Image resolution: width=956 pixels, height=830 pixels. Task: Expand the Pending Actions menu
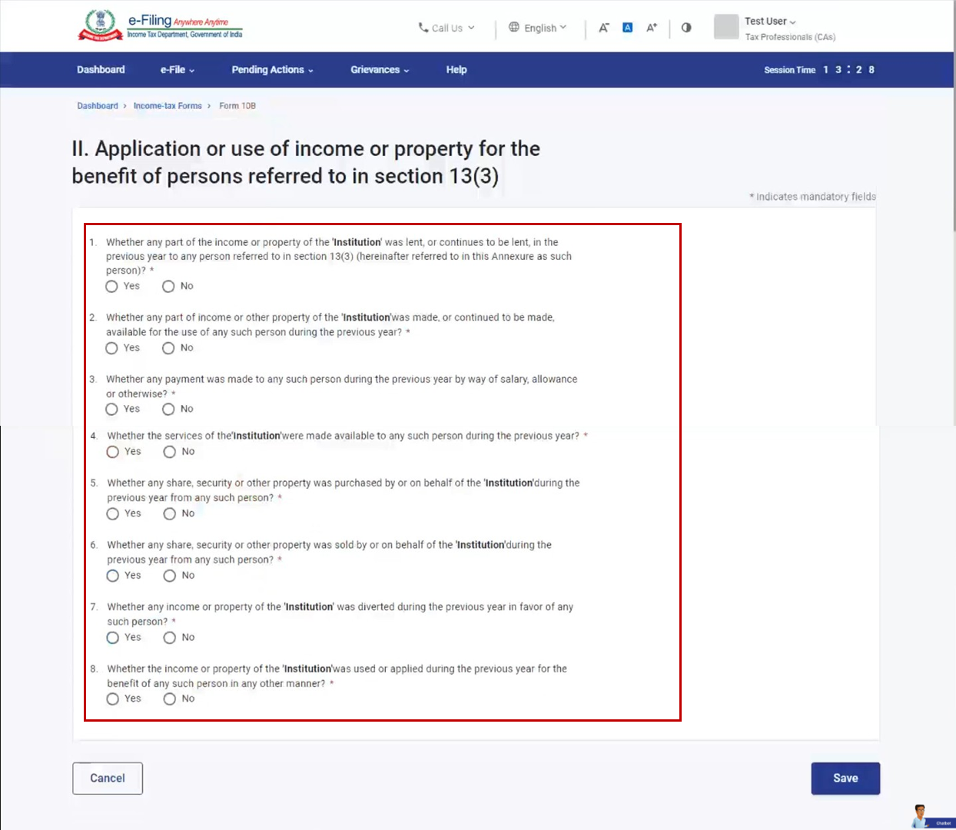(272, 70)
